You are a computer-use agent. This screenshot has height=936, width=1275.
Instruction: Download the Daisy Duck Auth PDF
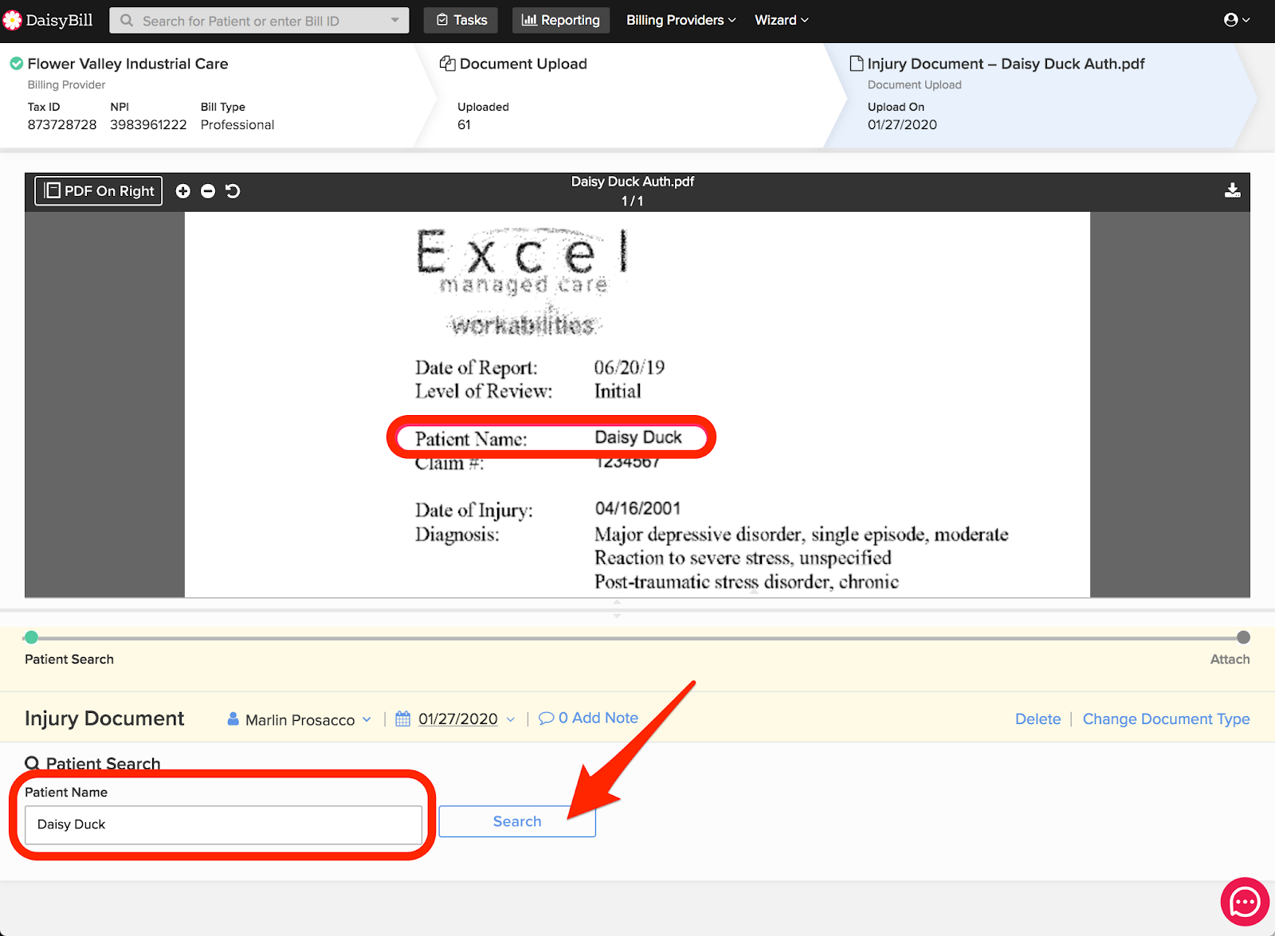(x=1232, y=190)
